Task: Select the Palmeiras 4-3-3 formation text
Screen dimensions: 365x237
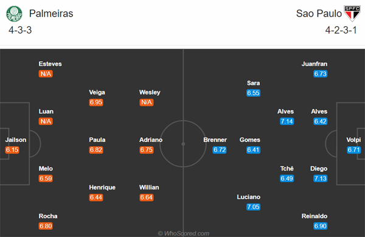Action: point(20,30)
